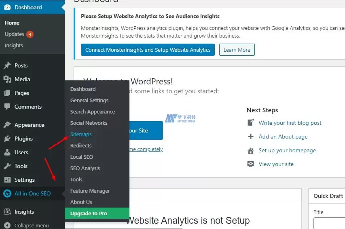Select Feature Manager in the submenu
The height and width of the screenshot is (229, 345).
[90, 191]
